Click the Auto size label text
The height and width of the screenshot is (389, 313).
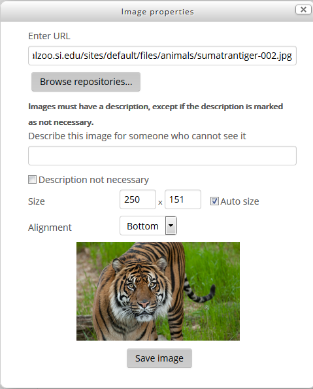coord(240,201)
